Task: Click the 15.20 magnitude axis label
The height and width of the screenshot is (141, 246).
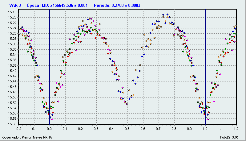Action: pyautogui.click(x=12, y=18)
